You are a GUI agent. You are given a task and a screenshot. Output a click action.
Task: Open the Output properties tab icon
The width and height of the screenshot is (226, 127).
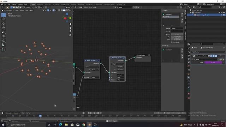tap(189, 56)
